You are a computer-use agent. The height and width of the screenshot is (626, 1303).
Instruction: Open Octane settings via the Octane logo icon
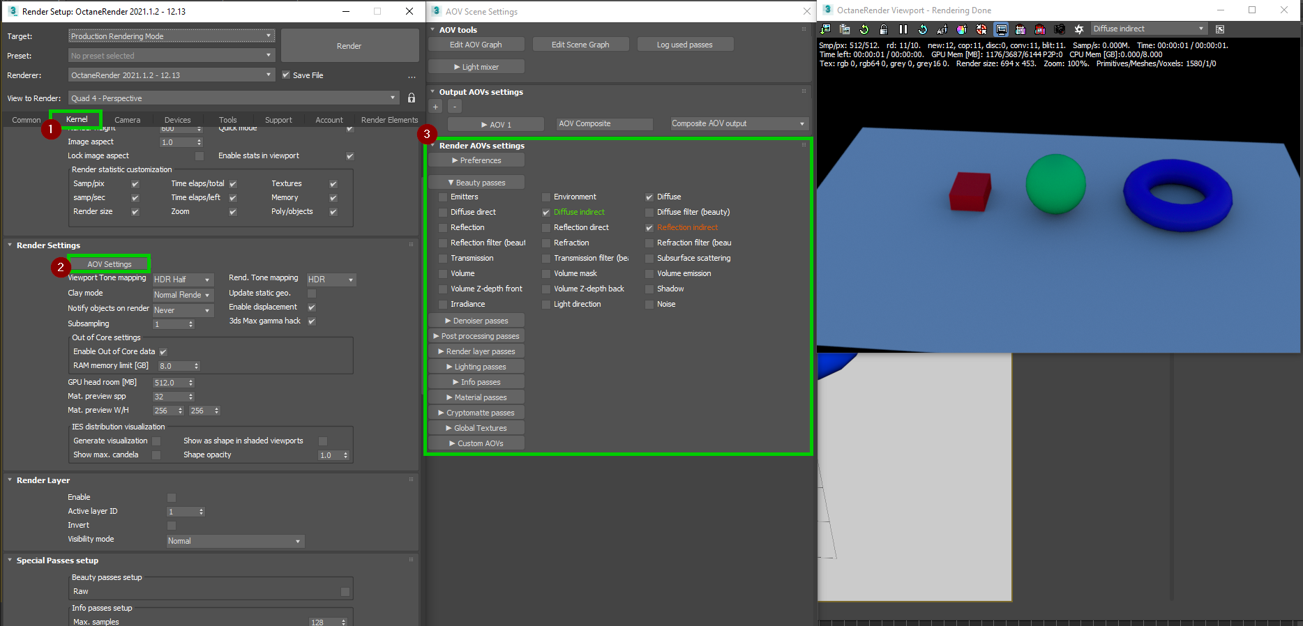coord(1079,29)
